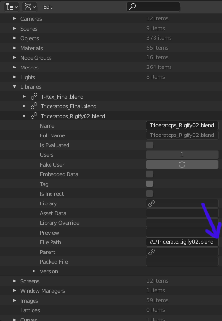Viewport: 222px width, 321px height.
Task: Toggle the Is Evaluated checkbox
Action: click(x=149, y=145)
